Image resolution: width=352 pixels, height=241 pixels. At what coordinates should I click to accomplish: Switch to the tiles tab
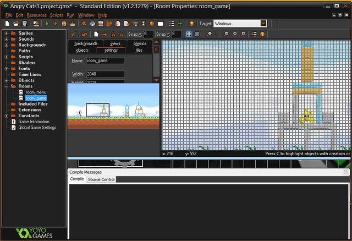(139, 50)
